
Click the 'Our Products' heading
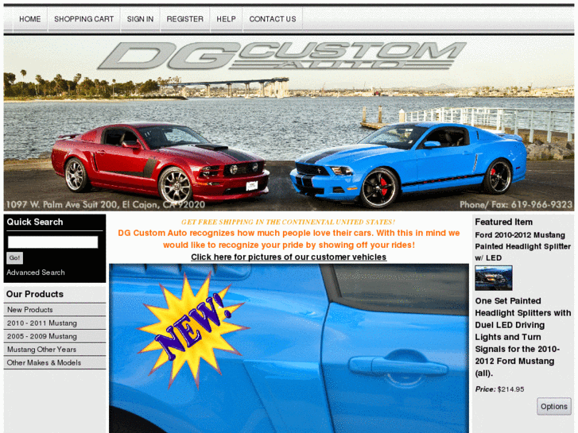(35, 294)
